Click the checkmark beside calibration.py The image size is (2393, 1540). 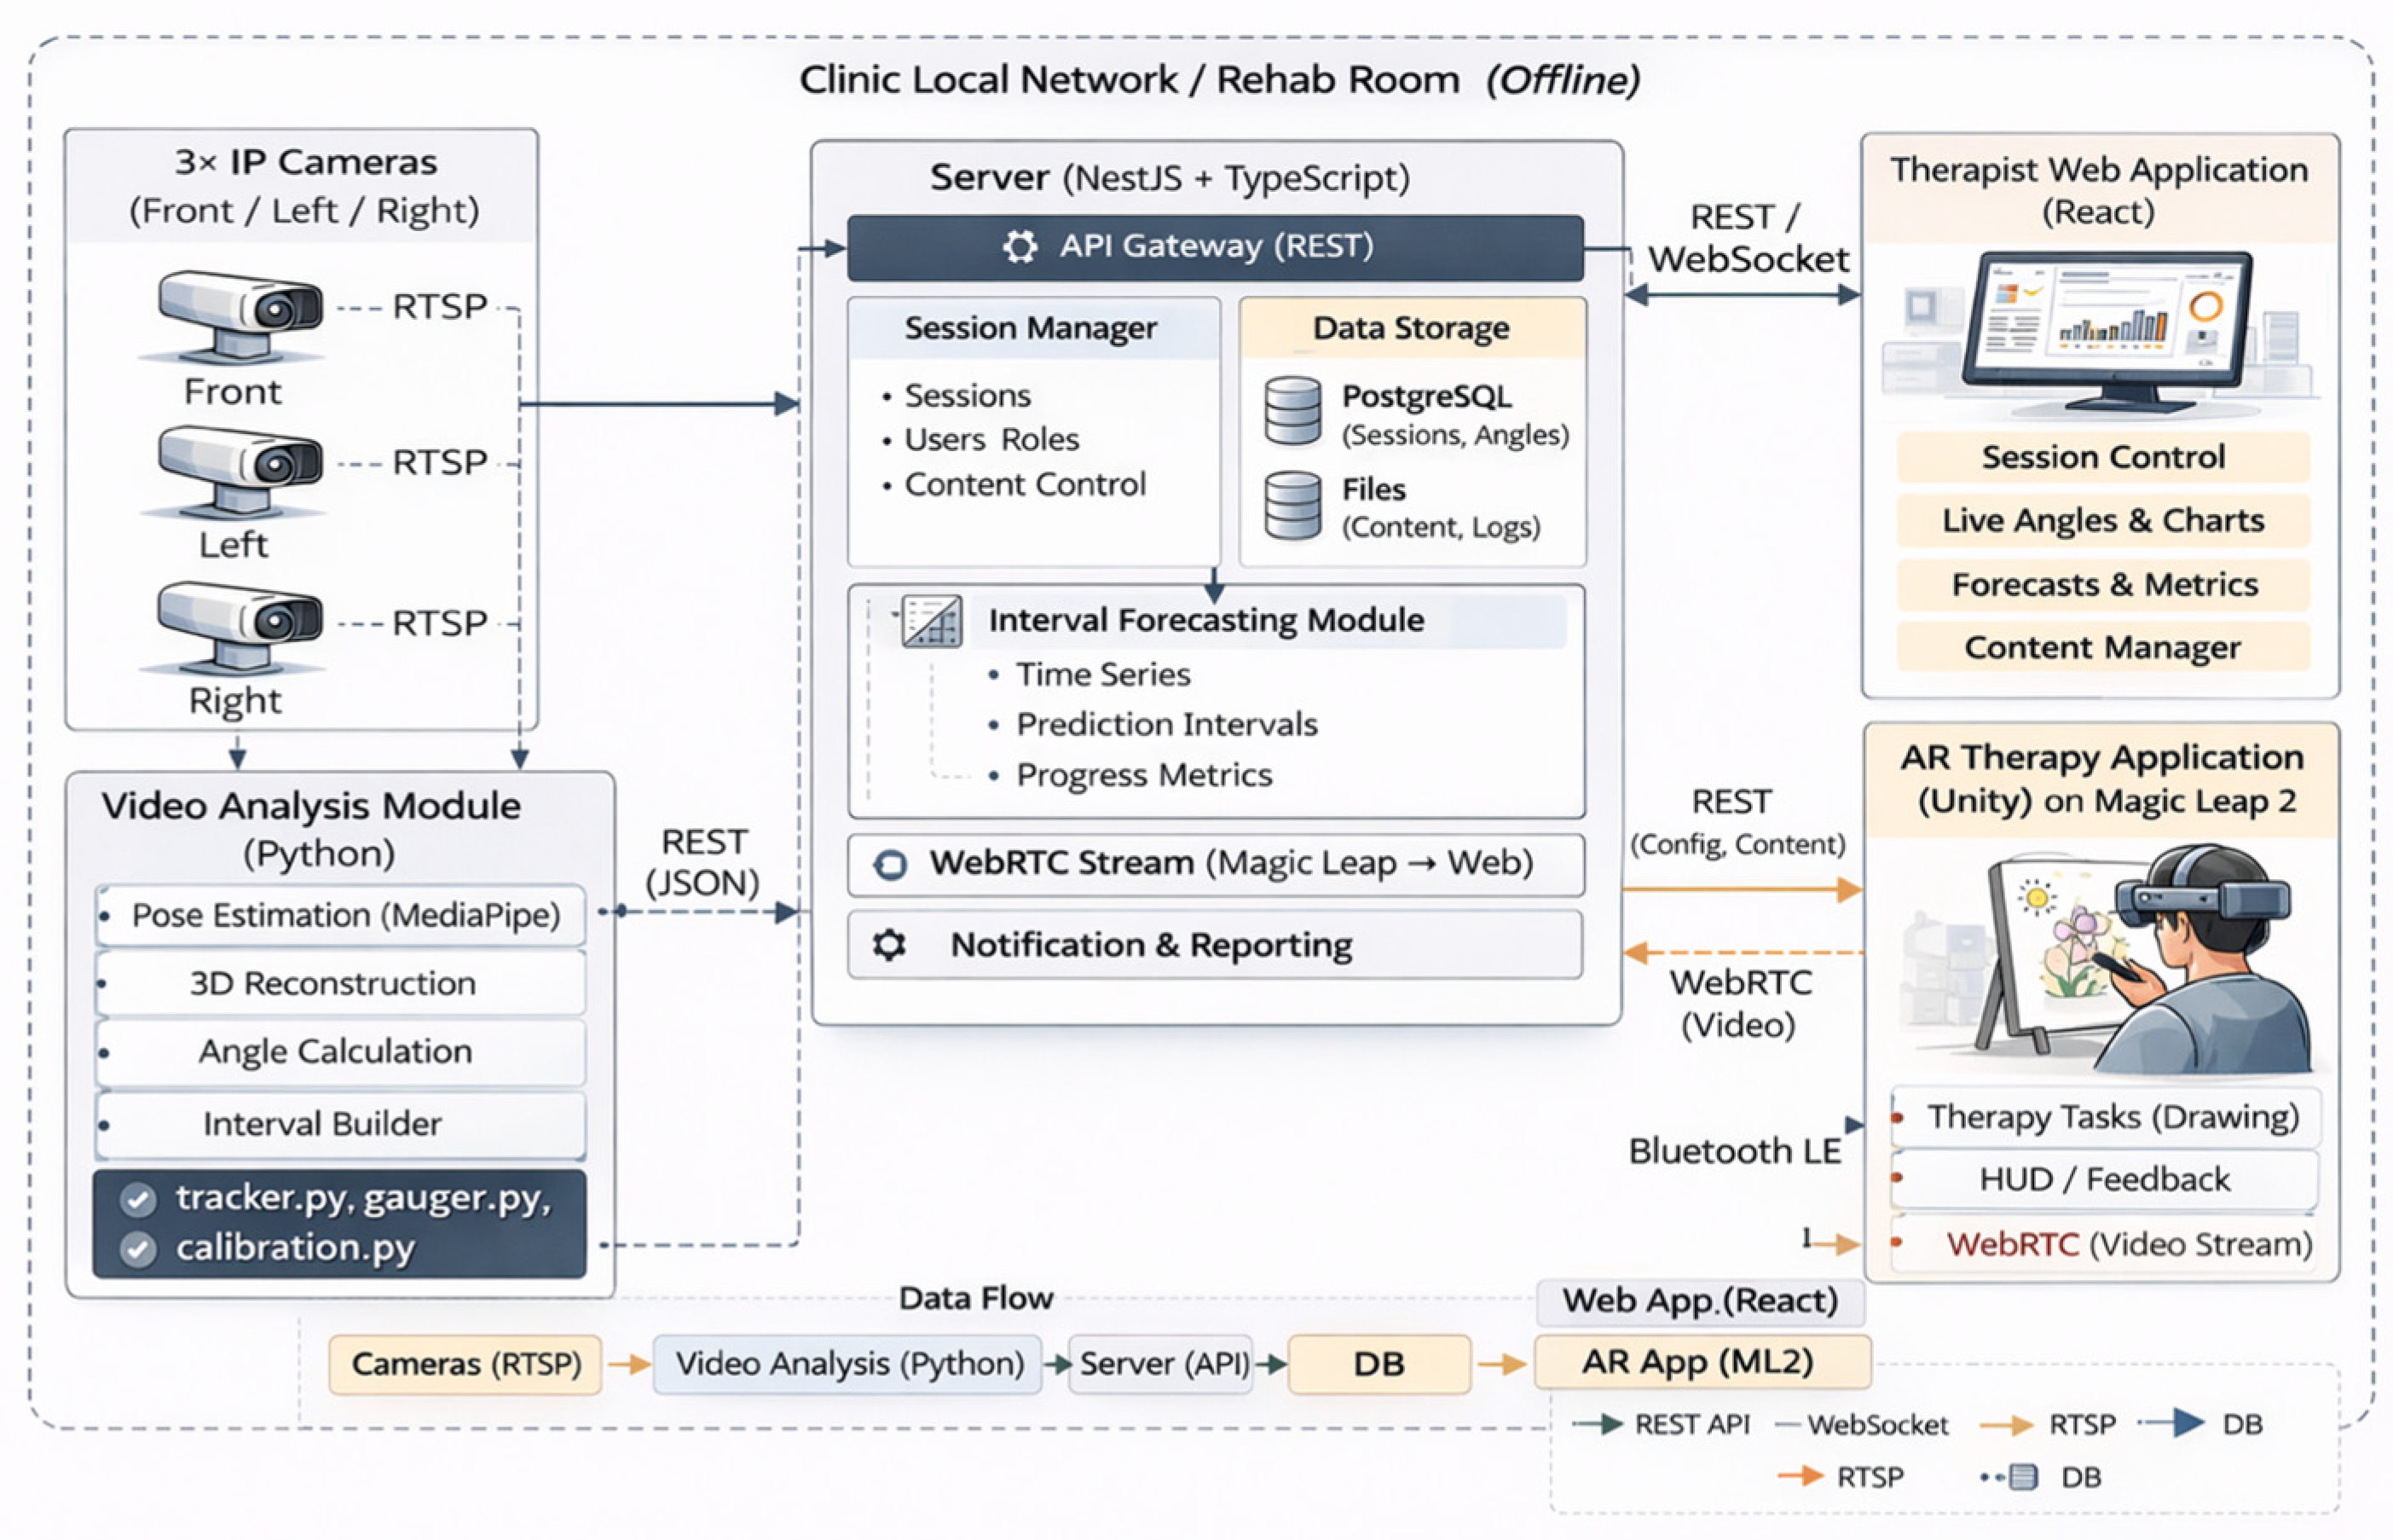tap(137, 1249)
